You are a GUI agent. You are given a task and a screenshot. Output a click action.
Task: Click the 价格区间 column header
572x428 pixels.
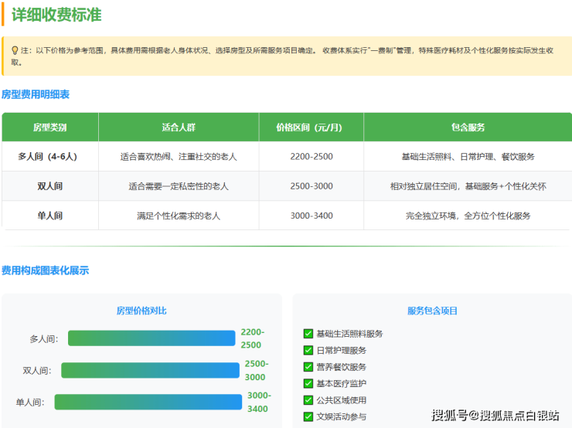point(311,127)
